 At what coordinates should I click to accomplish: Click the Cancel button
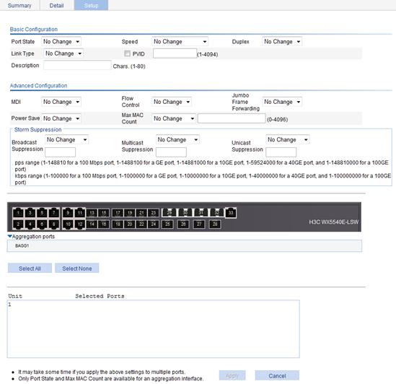[x=277, y=375]
